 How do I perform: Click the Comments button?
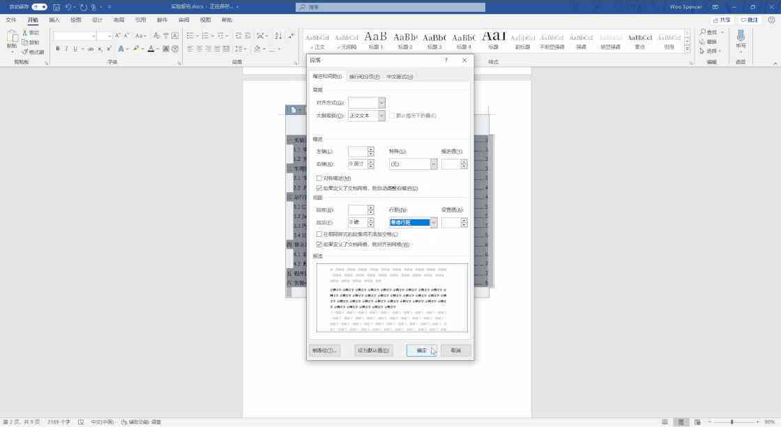coord(750,20)
